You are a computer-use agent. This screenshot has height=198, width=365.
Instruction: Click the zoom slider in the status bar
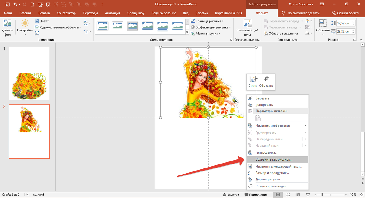pos(322,195)
